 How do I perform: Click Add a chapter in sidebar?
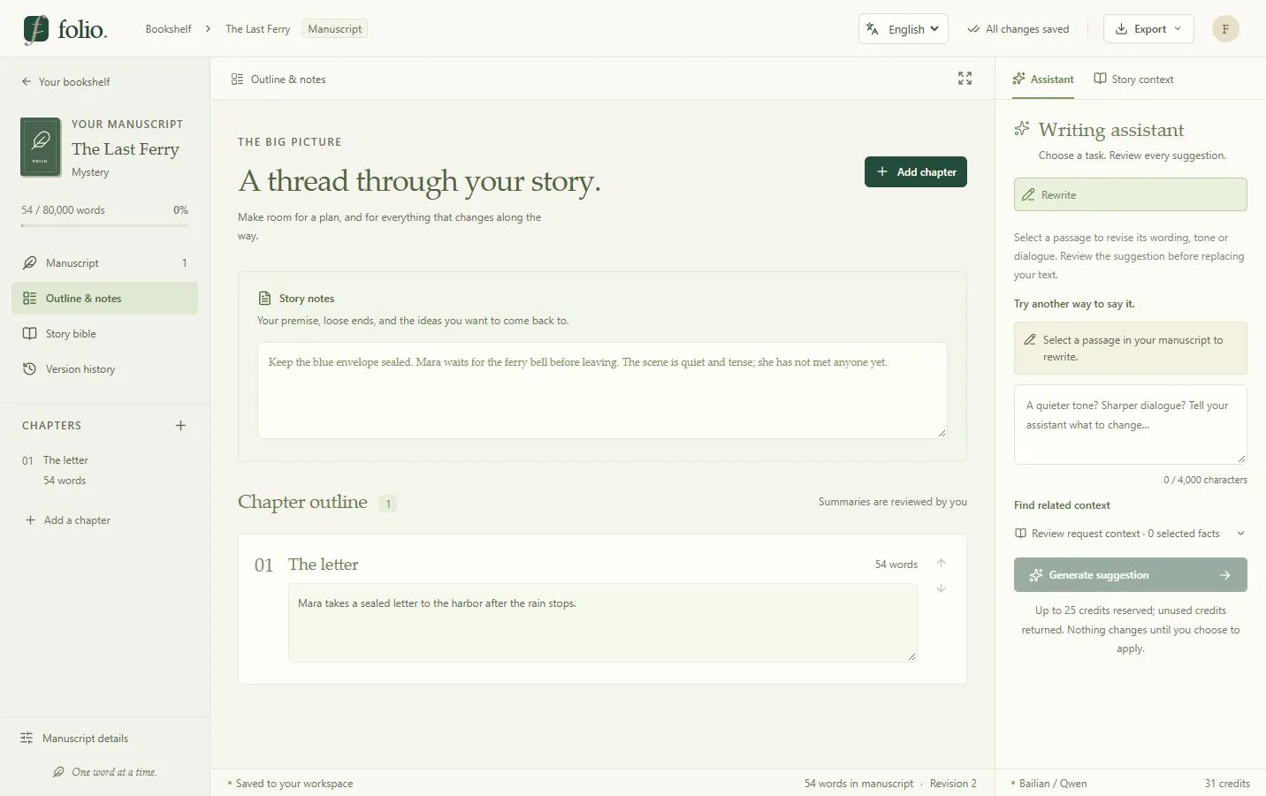(x=68, y=520)
